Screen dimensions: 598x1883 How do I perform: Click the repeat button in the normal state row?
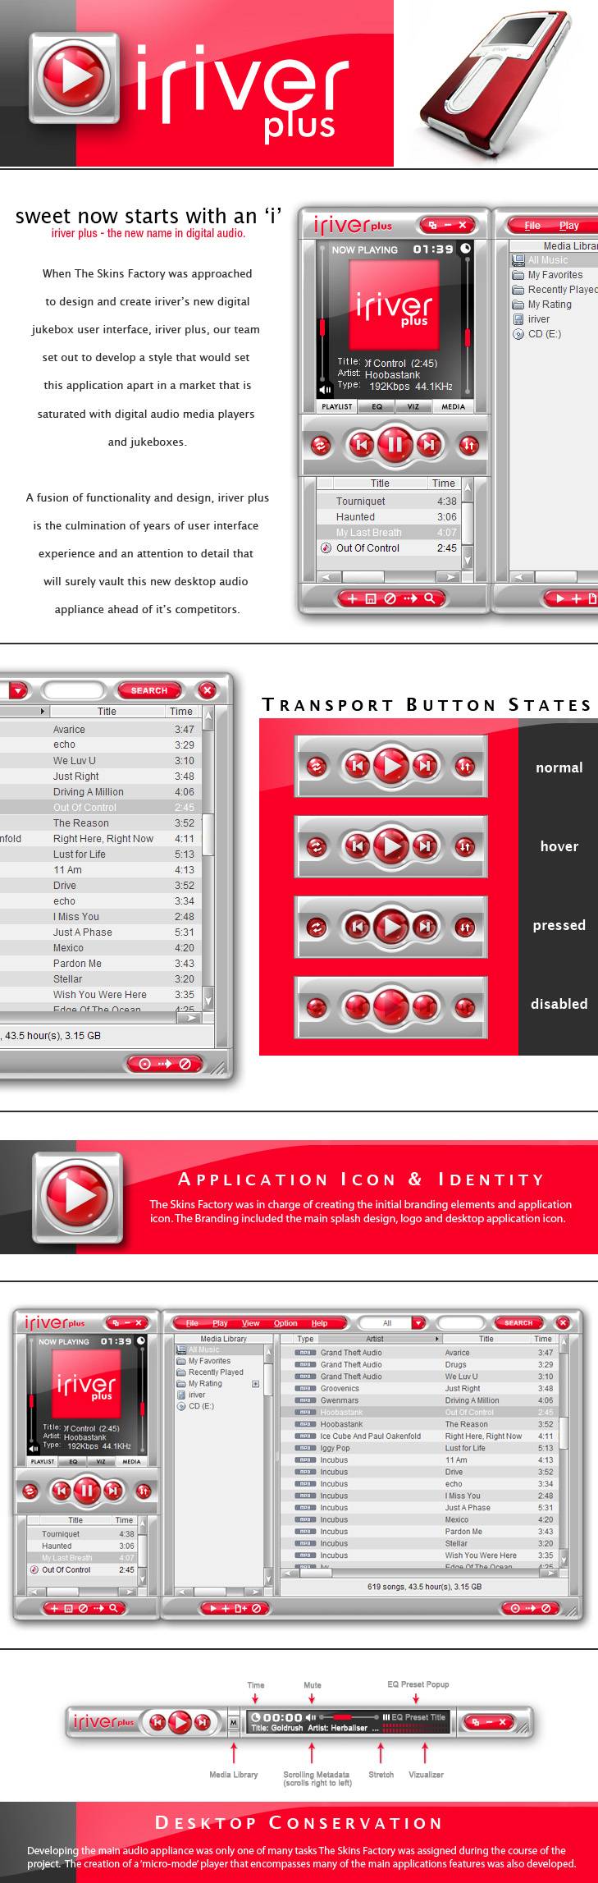coord(317,766)
